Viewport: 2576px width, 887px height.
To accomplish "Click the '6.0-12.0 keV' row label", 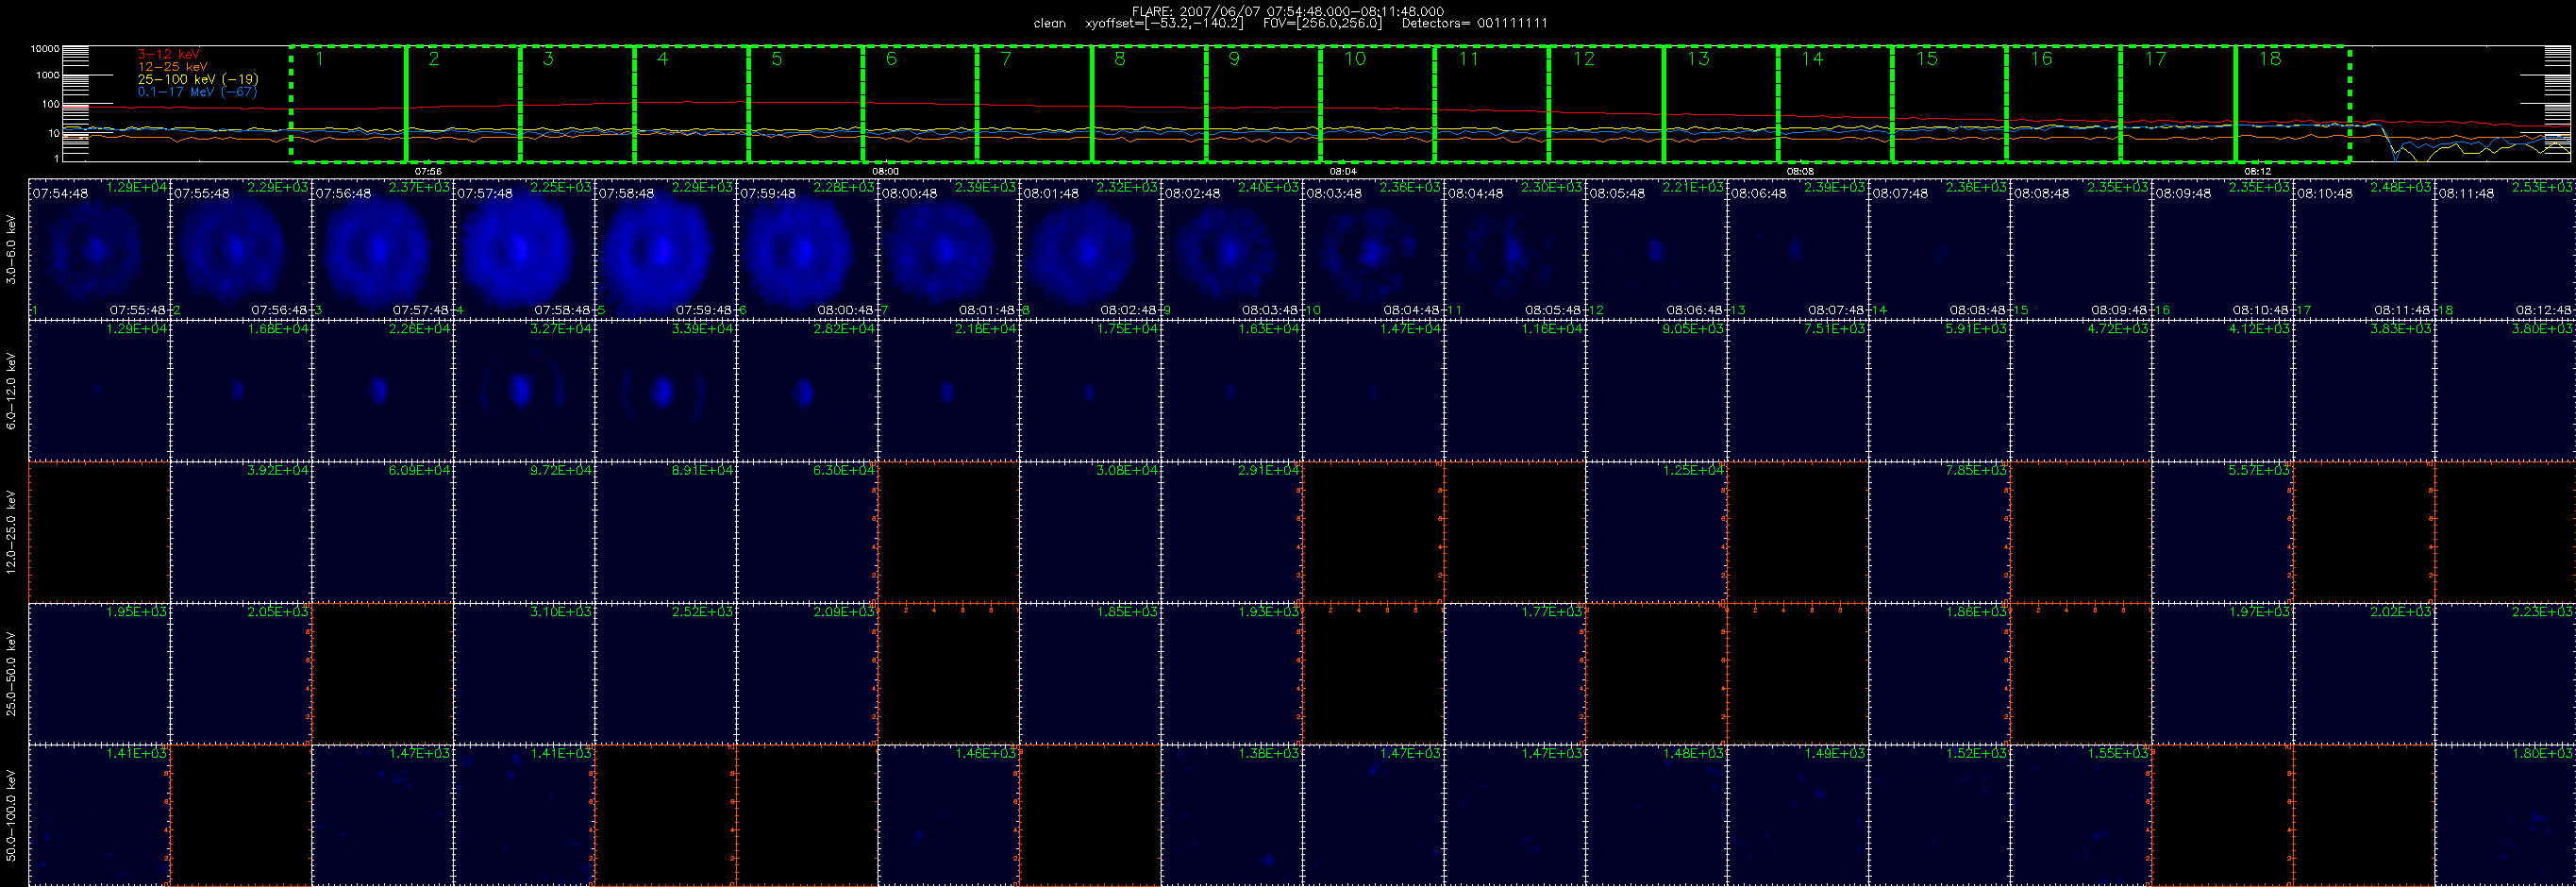I will tap(11, 391).
